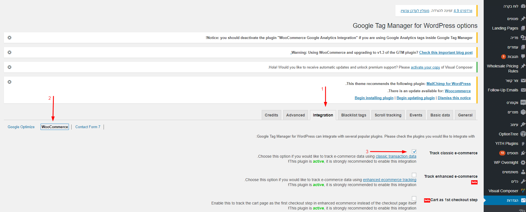Open the Credits tab
This screenshot has height=212, width=526.
(271, 115)
